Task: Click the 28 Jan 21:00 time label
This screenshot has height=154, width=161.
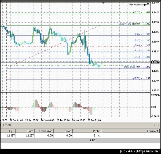Action: (x=94, y=120)
